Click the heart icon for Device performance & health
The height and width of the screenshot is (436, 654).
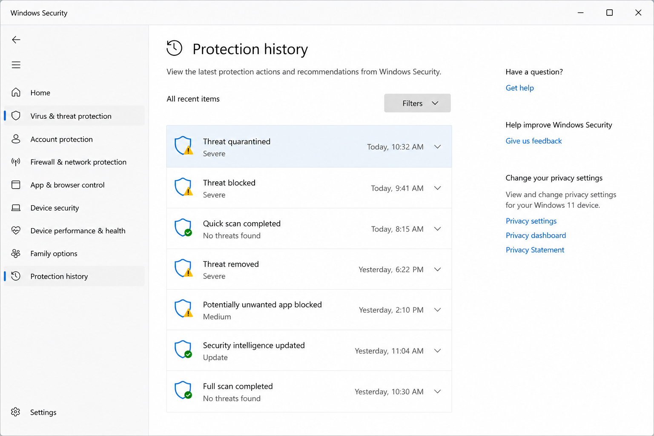pos(16,230)
